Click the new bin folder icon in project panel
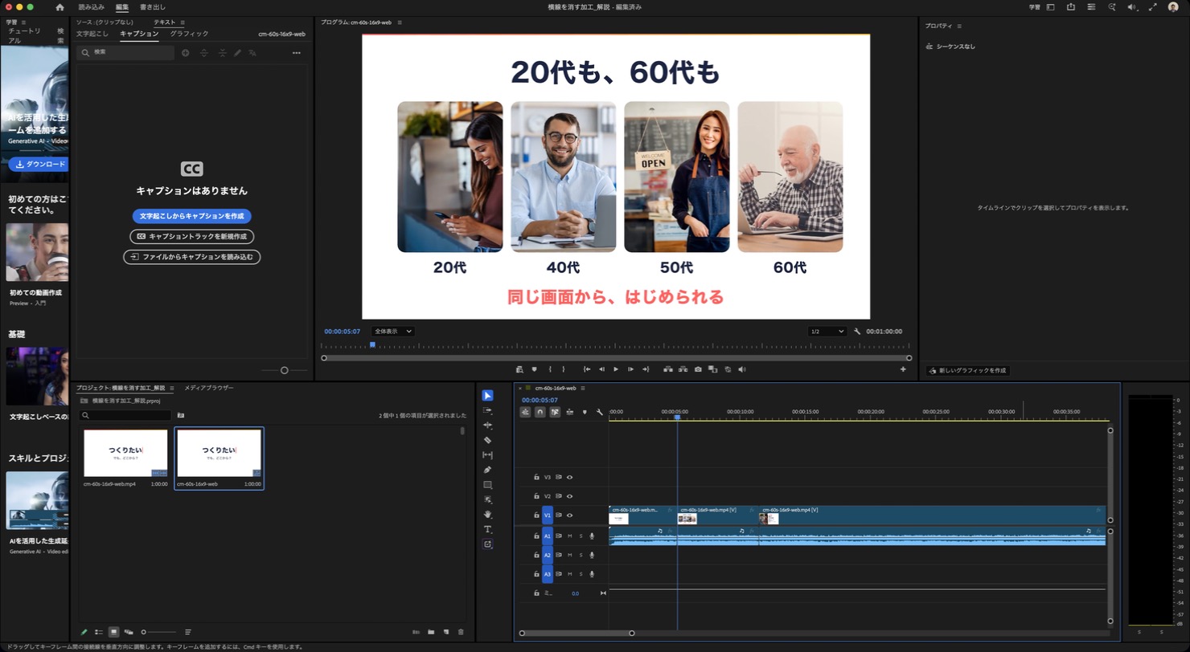The height and width of the screenshot is (652, 1190). [x=431, y=632]
